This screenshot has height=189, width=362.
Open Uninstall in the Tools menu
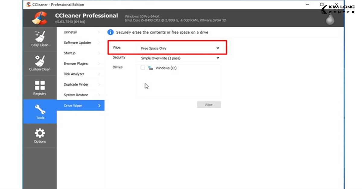point(70,32)
